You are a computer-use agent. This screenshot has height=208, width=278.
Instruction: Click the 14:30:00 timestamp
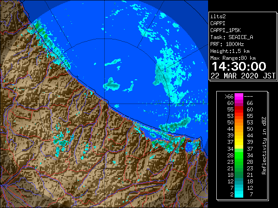(239, 66)
